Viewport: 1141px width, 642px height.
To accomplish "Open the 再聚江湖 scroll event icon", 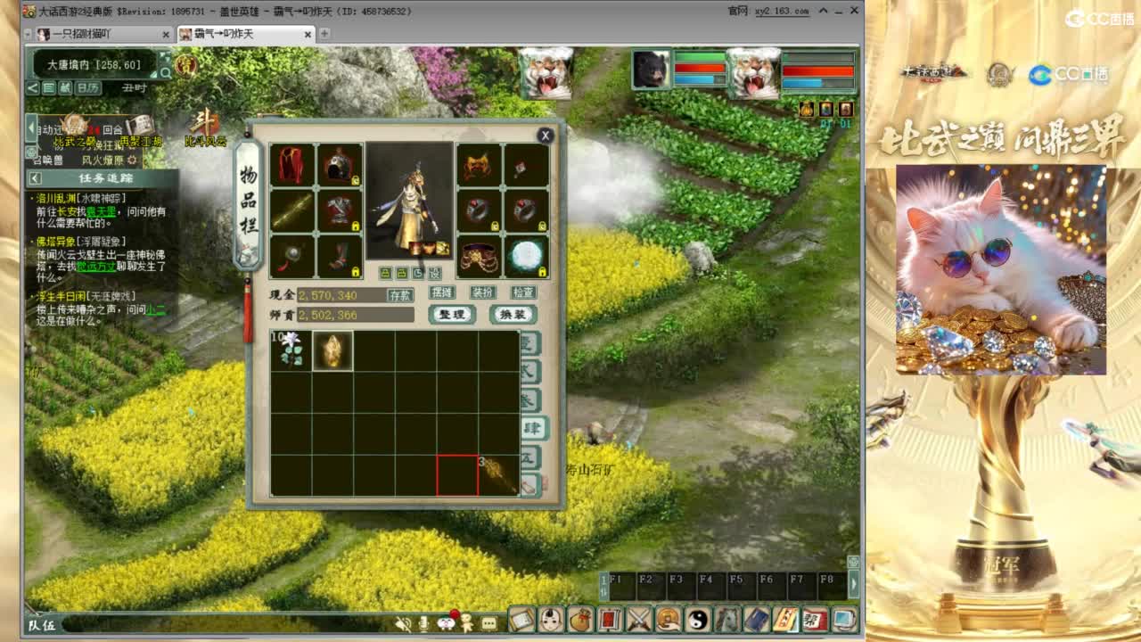I will click(139, 131).
